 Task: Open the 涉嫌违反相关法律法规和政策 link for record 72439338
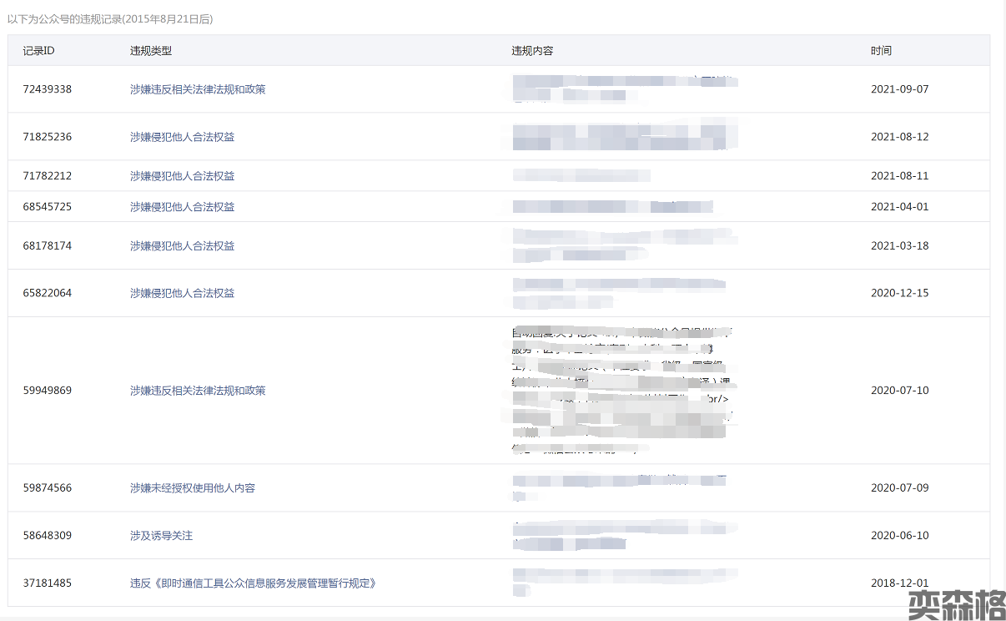tap(198, 89)
